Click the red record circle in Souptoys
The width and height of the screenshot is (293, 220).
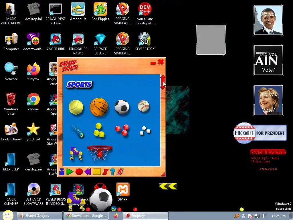tap(79, 172)
